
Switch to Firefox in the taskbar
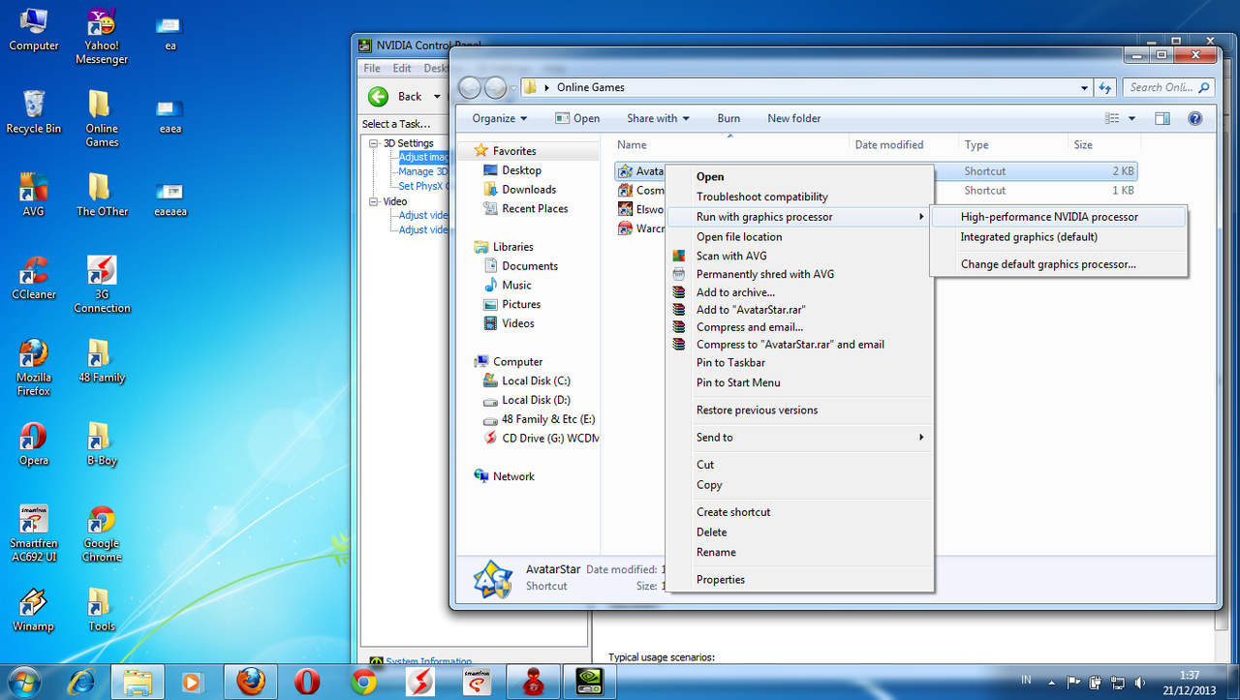250,682
